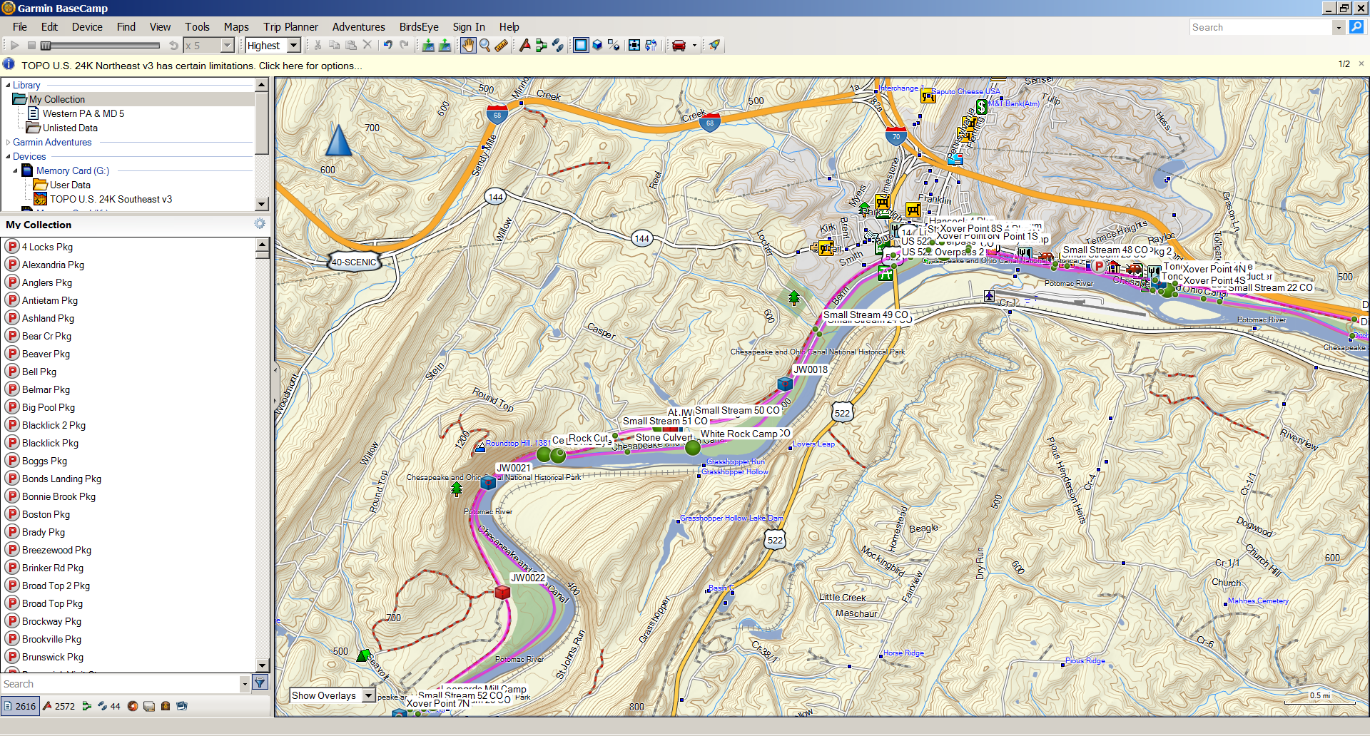The image size is (1370, 736).
Task: Click the playback position slider handle
Action: click(46, 46)
